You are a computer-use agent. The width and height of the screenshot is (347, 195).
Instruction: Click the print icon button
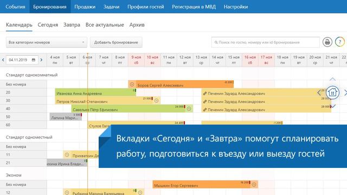click(x=327, y=42)
